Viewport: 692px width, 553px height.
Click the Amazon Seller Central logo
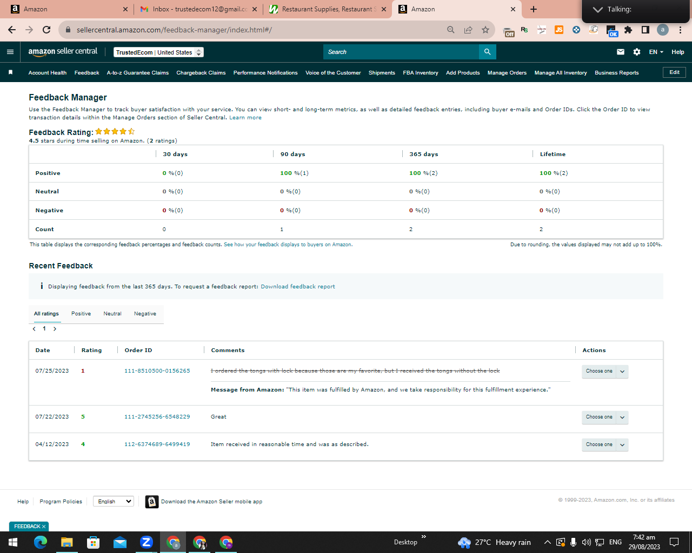coord(63,52)
